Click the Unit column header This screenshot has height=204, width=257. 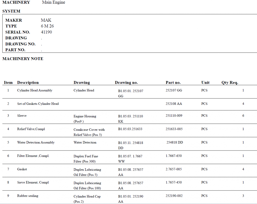tap(205, 83)
